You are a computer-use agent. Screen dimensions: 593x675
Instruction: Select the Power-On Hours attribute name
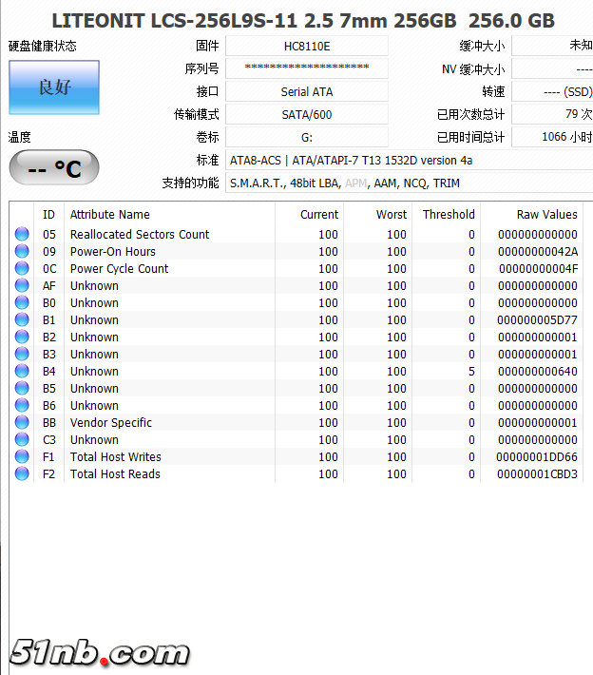click(x=113, y=251)
